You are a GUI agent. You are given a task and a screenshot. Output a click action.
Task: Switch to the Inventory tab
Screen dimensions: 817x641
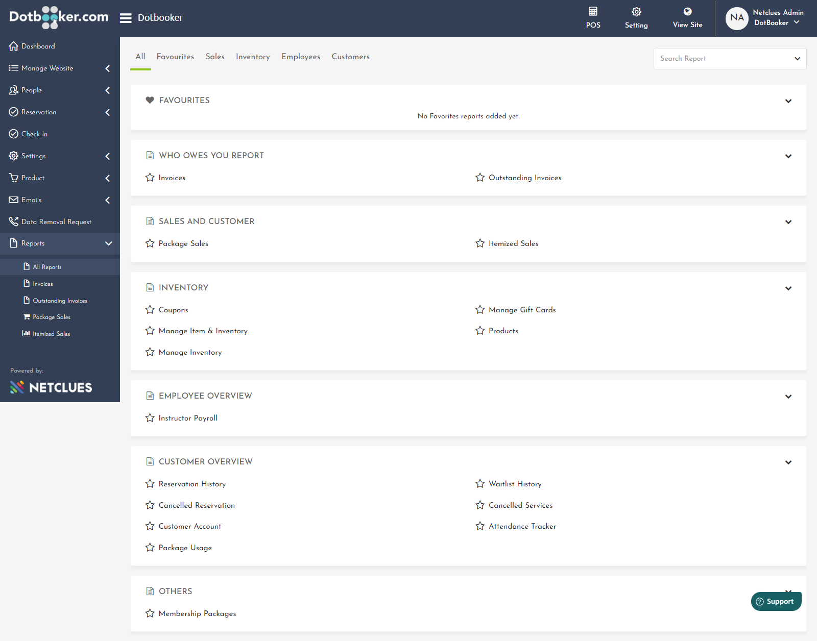(x=253, y=57)
